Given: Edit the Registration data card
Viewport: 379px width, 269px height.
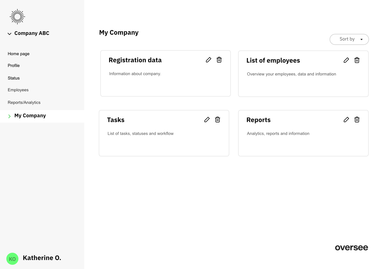Looking at the screenshot, I should click(x=208, y=60).
